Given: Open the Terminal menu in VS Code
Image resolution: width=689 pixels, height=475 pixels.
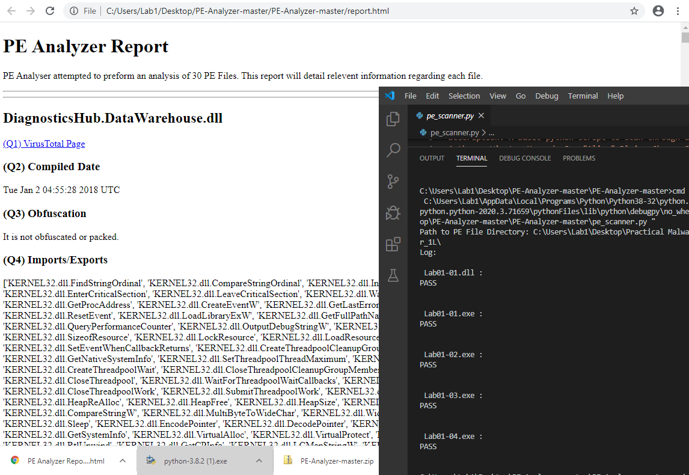Looking at the screenshot, I should click(x=583, y=96).
